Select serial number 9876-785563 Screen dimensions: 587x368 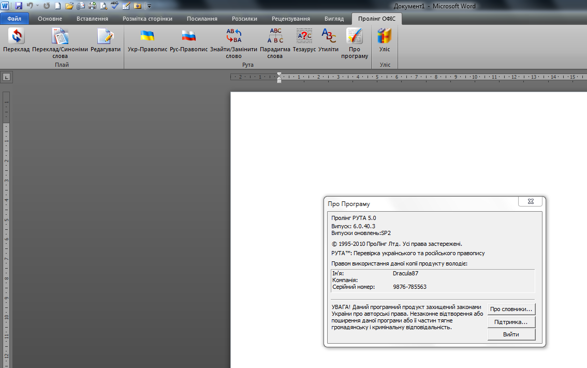pyautogui.click(x=409, y=287)
